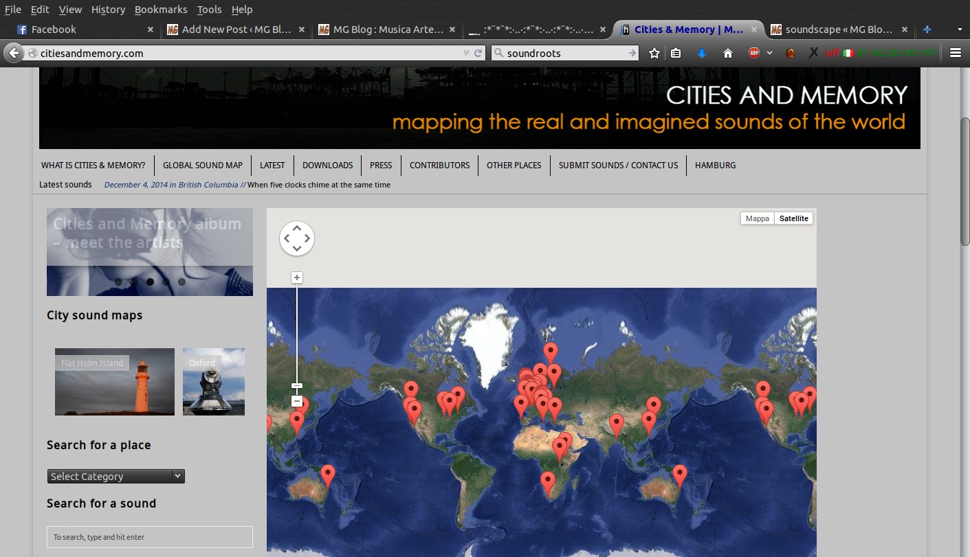Open the Contributors nav link

click(440, 166)
